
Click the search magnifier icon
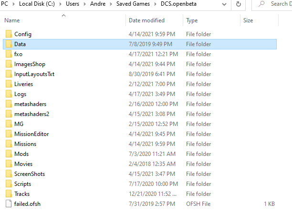point(261,4)
